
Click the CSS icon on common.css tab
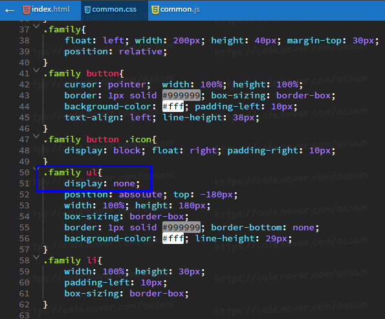[87, 10]
